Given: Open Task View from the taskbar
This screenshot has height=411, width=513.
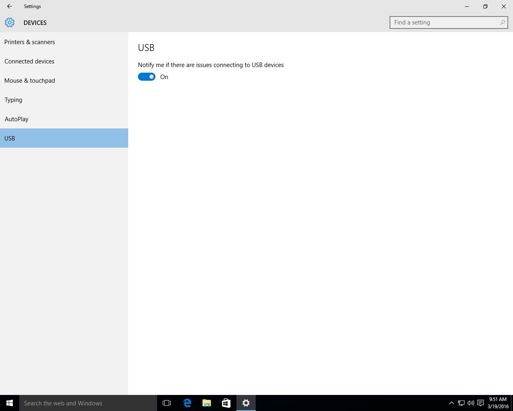Looking at the screenshot, I should (x=167, y=403).
